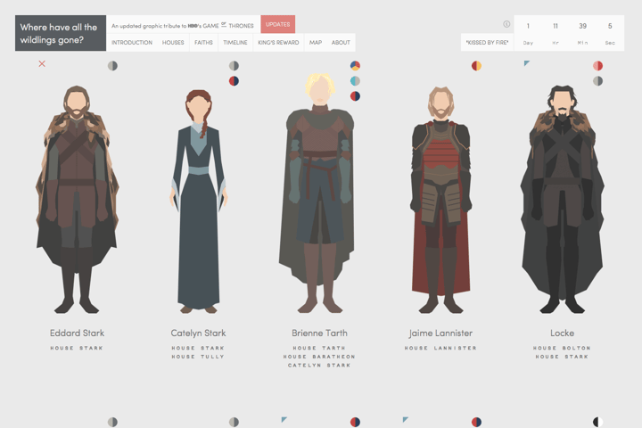This screenshot has width=642, height=428.
Task: Click the 'KISSED BY FIRE' episode label
Action: [x=487, y=42]
